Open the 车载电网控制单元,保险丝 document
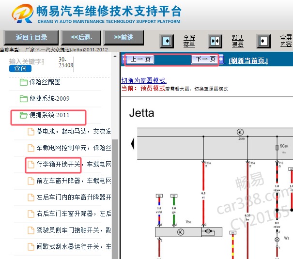Image resolution: width=293 pixels, height=259 pixels. click(74, 148)
